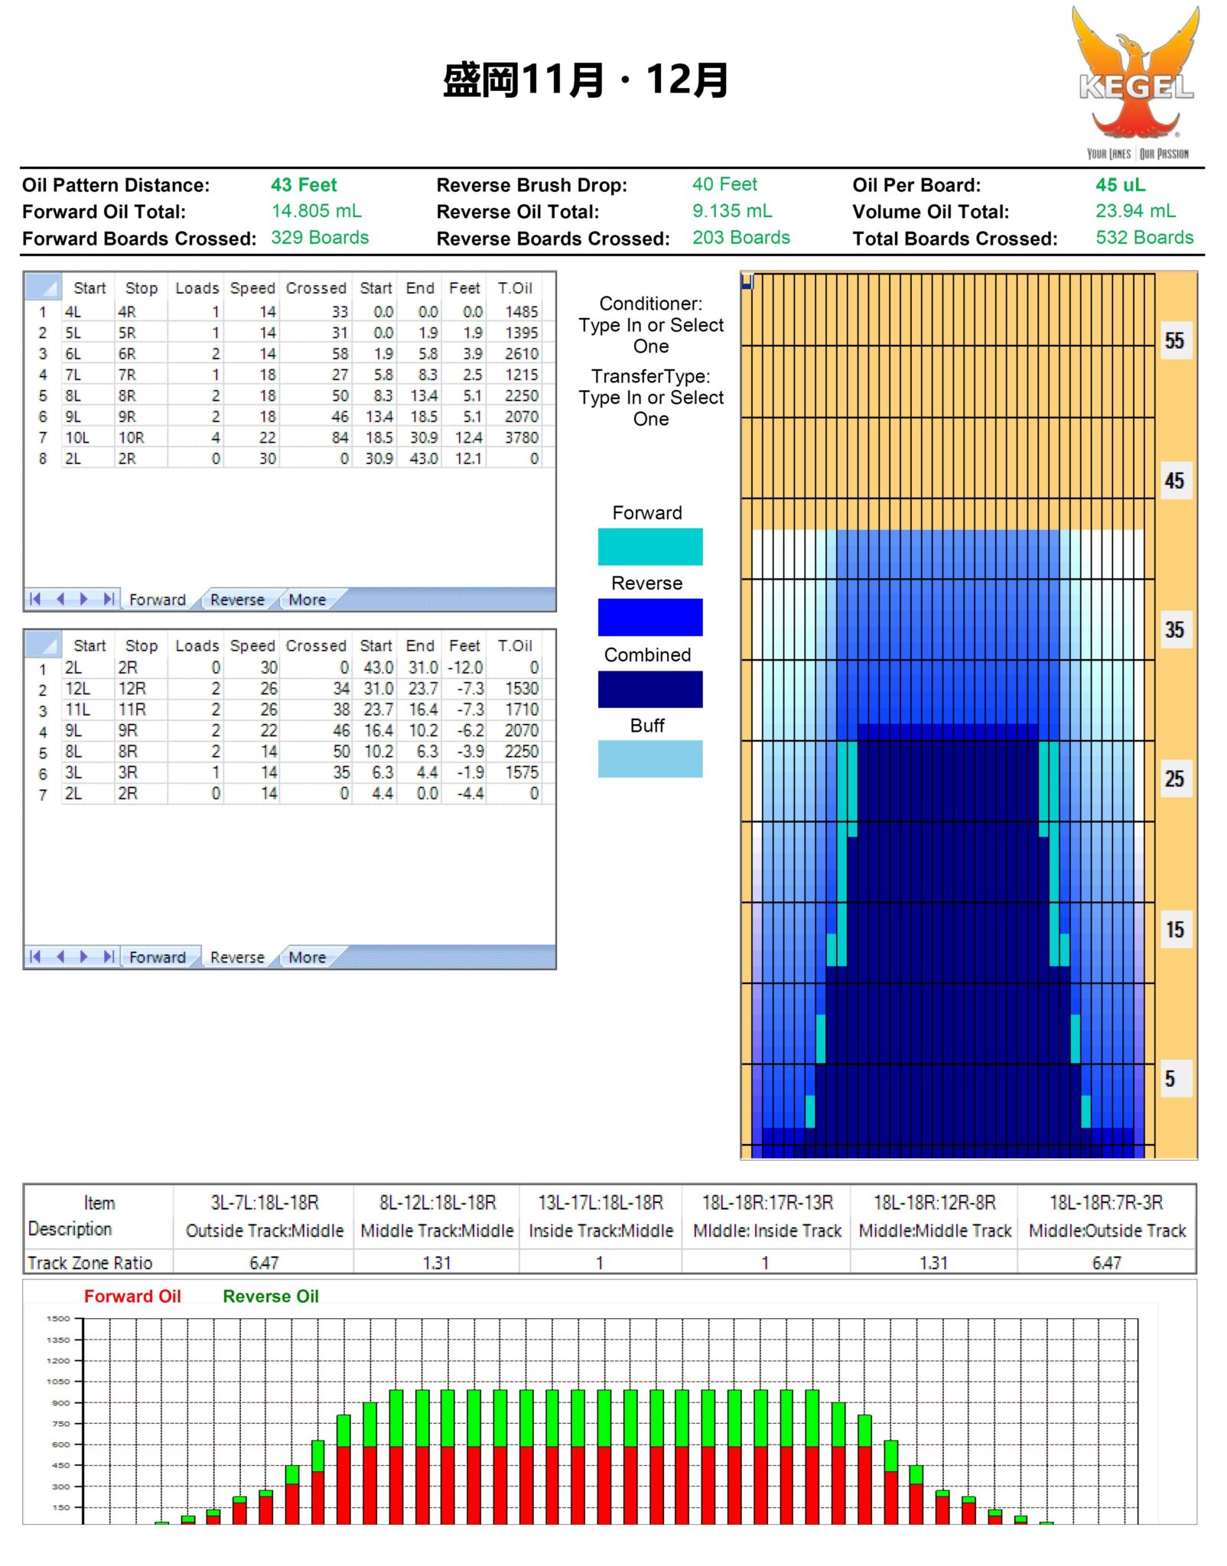Click the cyan Forward color swatch

point(649,547)
